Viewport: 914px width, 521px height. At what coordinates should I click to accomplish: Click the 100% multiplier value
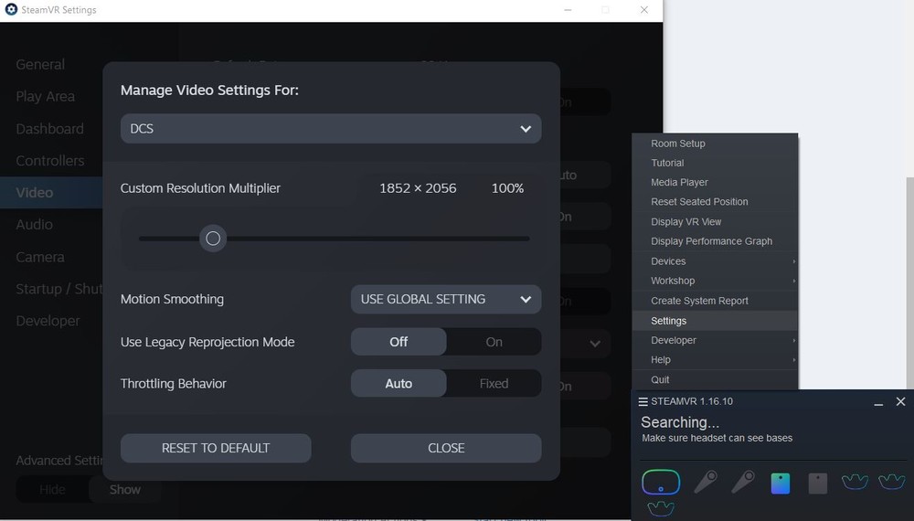pos(507,188)
